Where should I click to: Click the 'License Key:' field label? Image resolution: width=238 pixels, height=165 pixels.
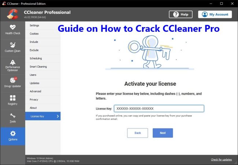104,109
